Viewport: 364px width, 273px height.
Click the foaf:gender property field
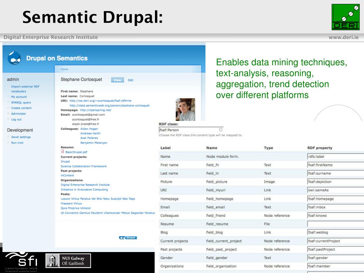[336, 258]
